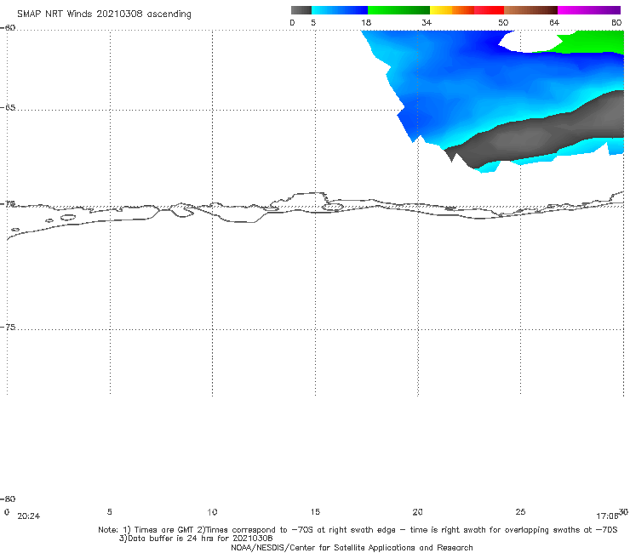Select the brown 50–64 color bar segment

click(530, 10)
